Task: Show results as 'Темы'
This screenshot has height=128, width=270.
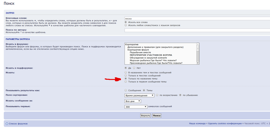Action: coord(144,90)
